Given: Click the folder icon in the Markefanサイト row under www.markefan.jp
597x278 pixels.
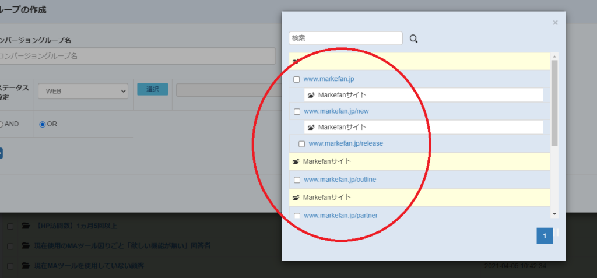Looking at the screenshot, I should coord(311,95).
